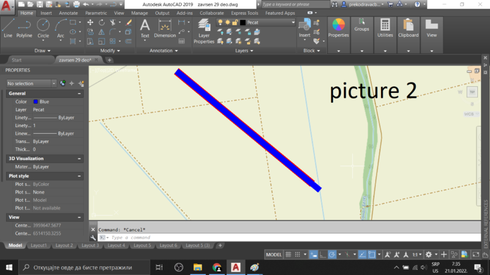Open Layer Properties manager
The height and width of the screenshot is (275, 490).
(x=204, y=32)
